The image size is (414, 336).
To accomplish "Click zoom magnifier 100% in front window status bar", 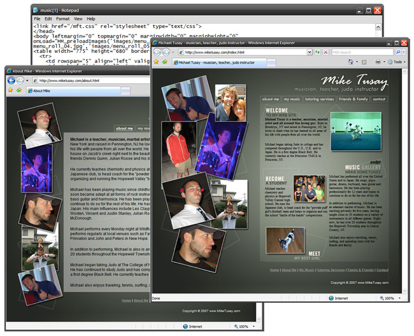I will 382,298.
